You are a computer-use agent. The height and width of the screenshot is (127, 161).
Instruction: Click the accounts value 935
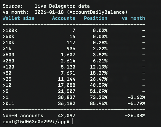[71, 49]
